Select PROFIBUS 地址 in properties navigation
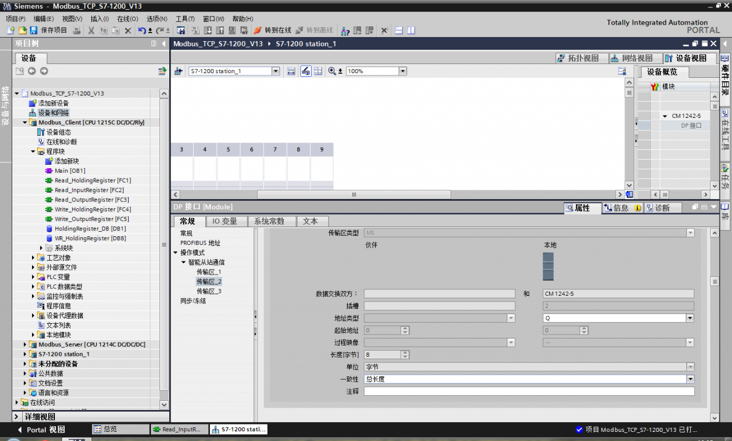Screen dimensions: 732x441 [x=200, y=243]
